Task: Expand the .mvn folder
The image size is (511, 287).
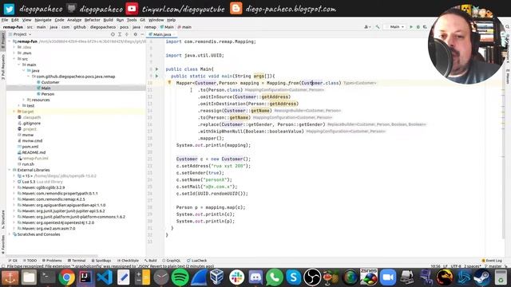Action: (14, 53)
